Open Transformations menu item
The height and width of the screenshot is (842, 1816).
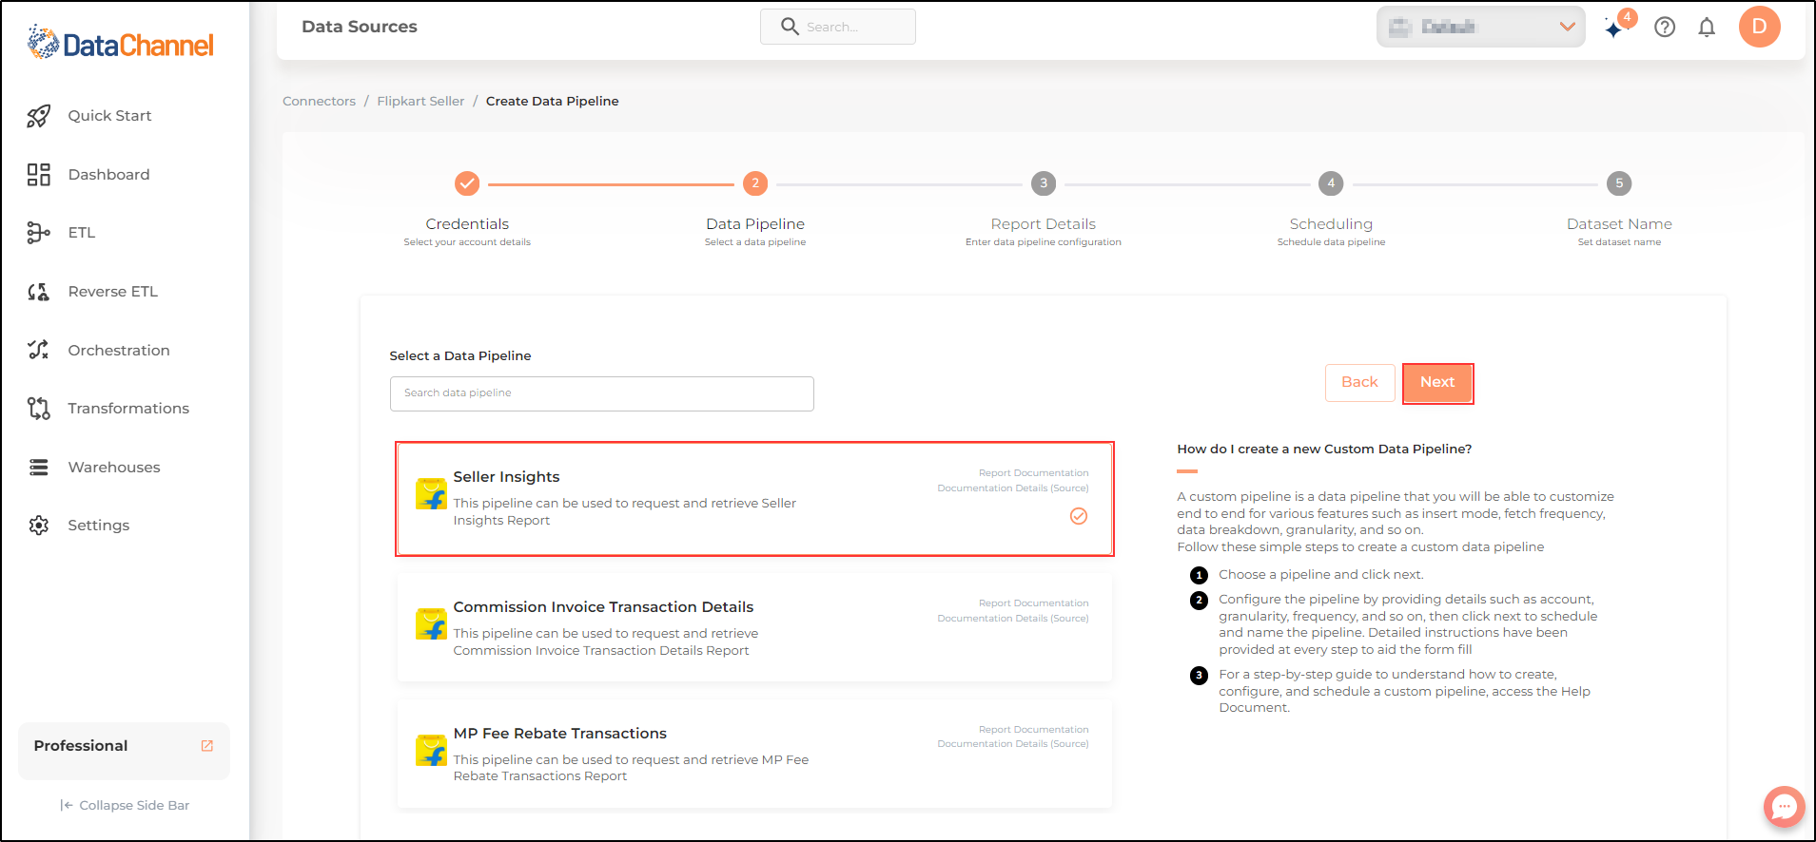128,409
